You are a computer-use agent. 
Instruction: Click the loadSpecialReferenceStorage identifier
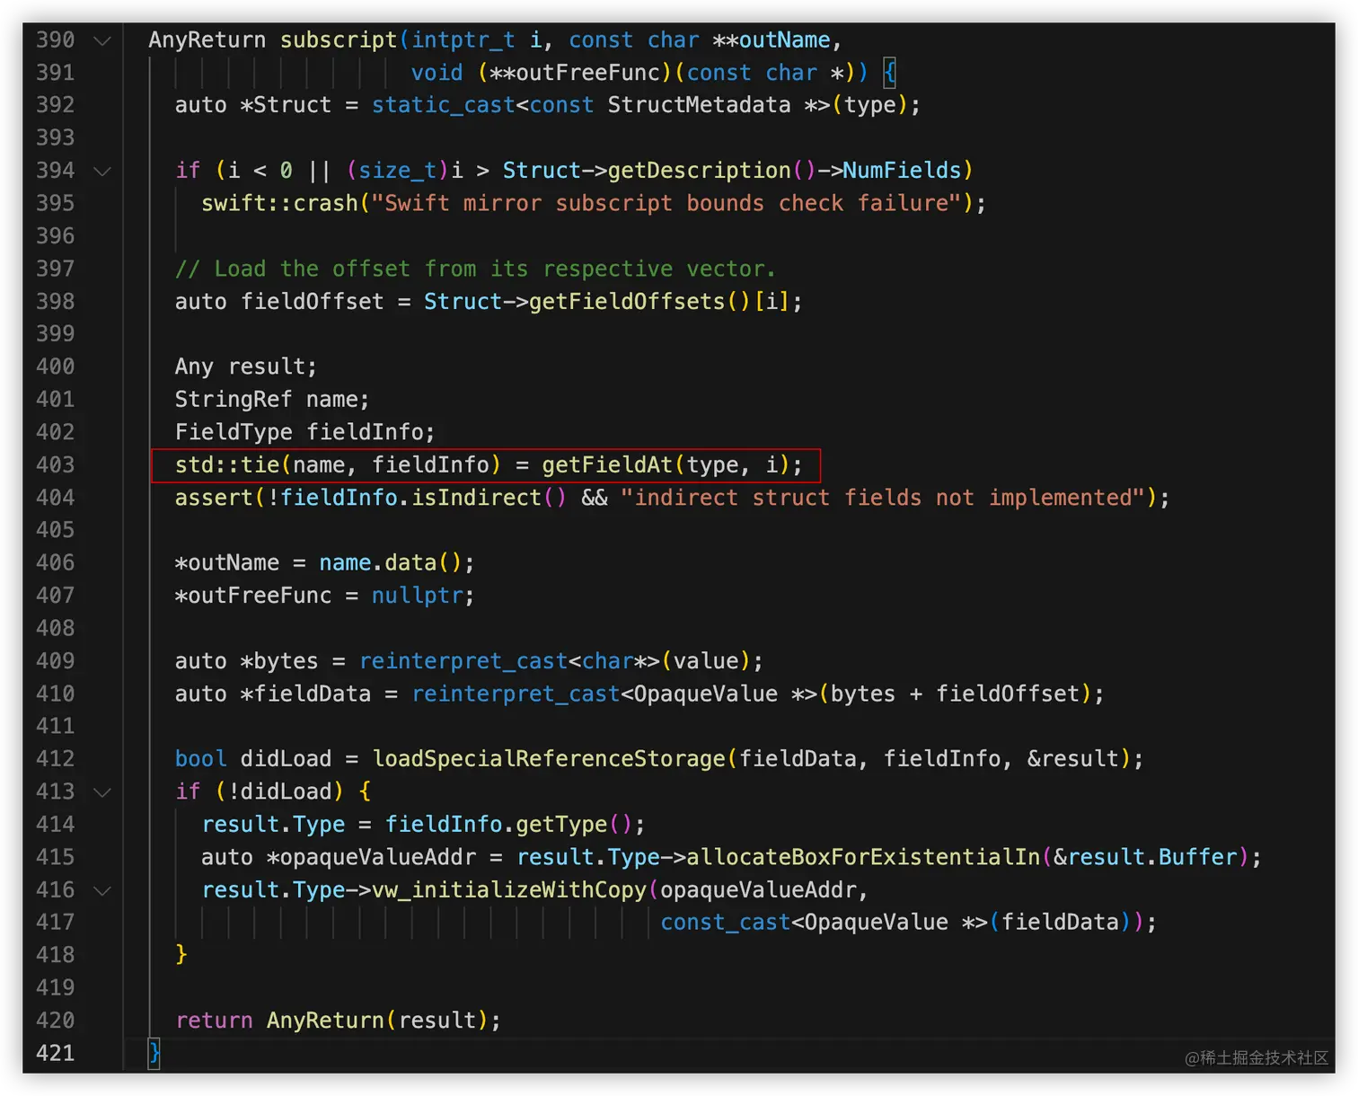pos(549,758)
